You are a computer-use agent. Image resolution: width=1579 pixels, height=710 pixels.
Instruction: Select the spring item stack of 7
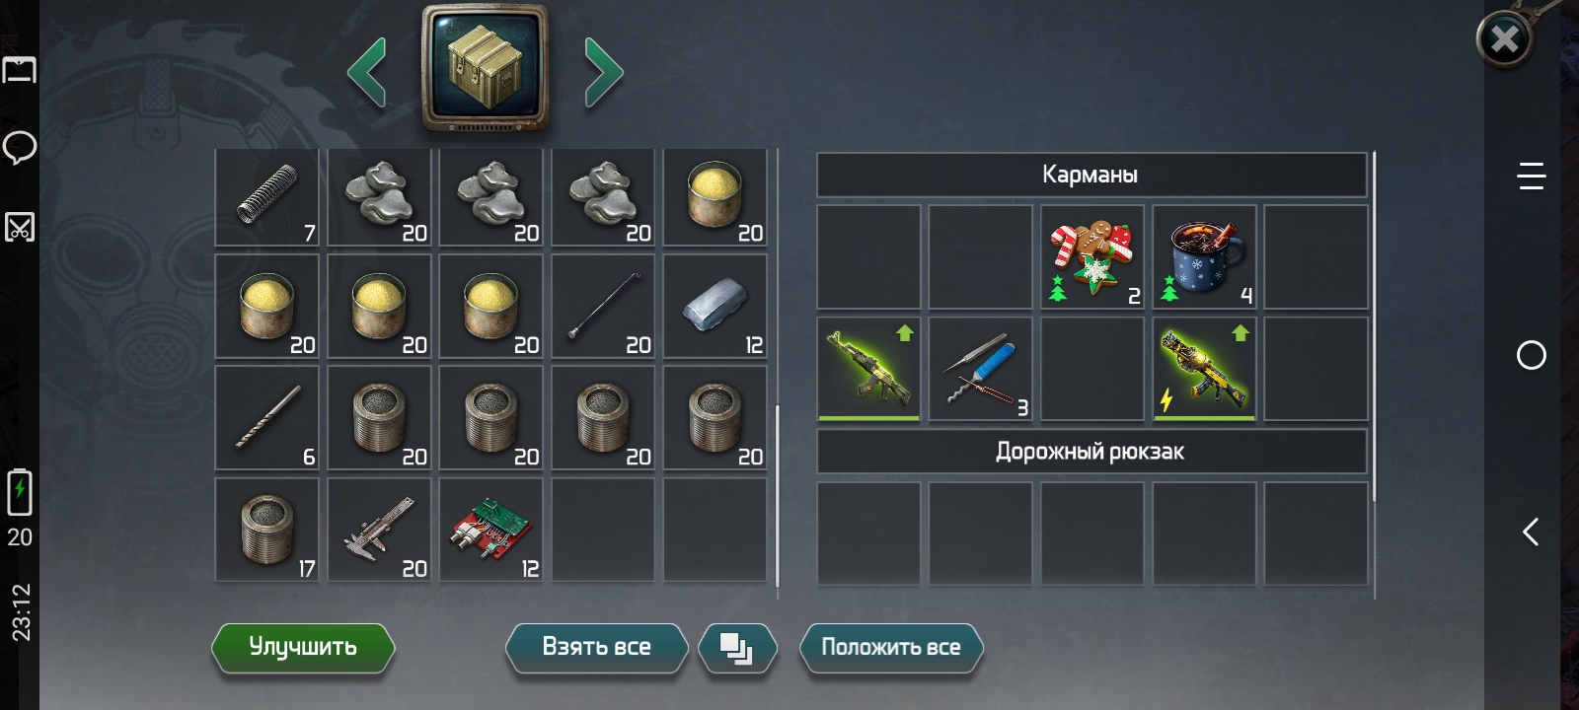(267, 197)
